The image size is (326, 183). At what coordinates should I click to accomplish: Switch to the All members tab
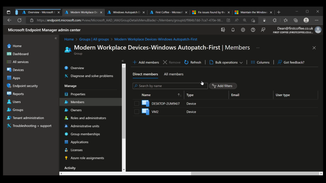(174, 74)
